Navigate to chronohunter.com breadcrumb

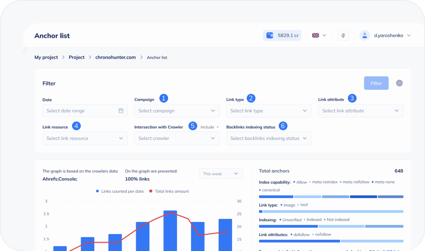click(115, 57)
